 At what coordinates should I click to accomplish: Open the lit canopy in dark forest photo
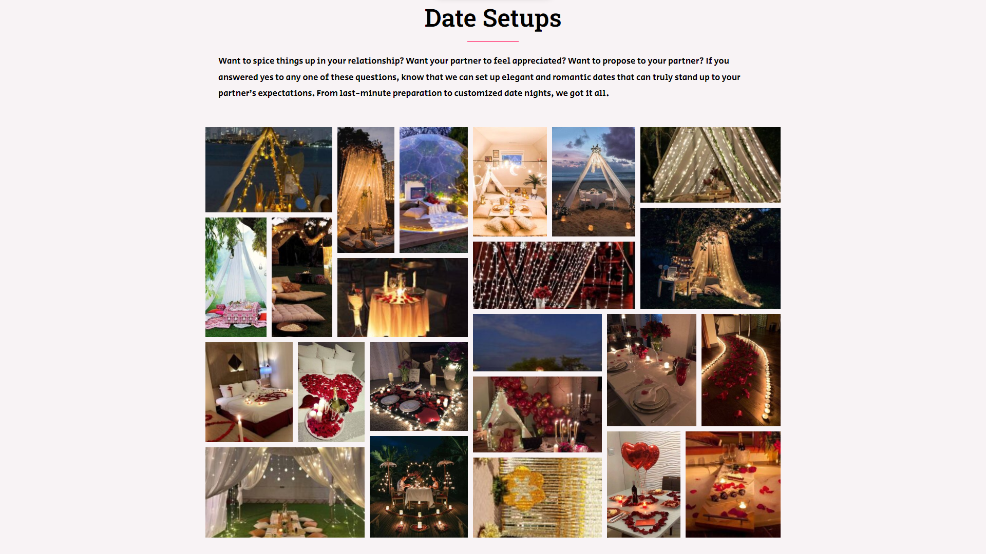[x=710, y=258]
